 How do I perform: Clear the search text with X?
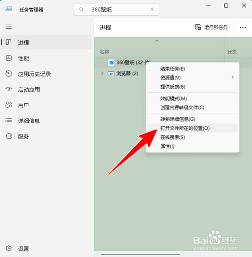click(152, 10)
